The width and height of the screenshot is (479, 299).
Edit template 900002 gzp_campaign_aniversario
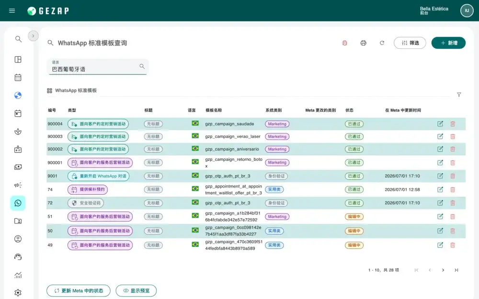click(440, 149)
